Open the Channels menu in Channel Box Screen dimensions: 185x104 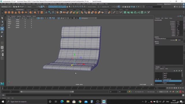click(x=157, y=18)
